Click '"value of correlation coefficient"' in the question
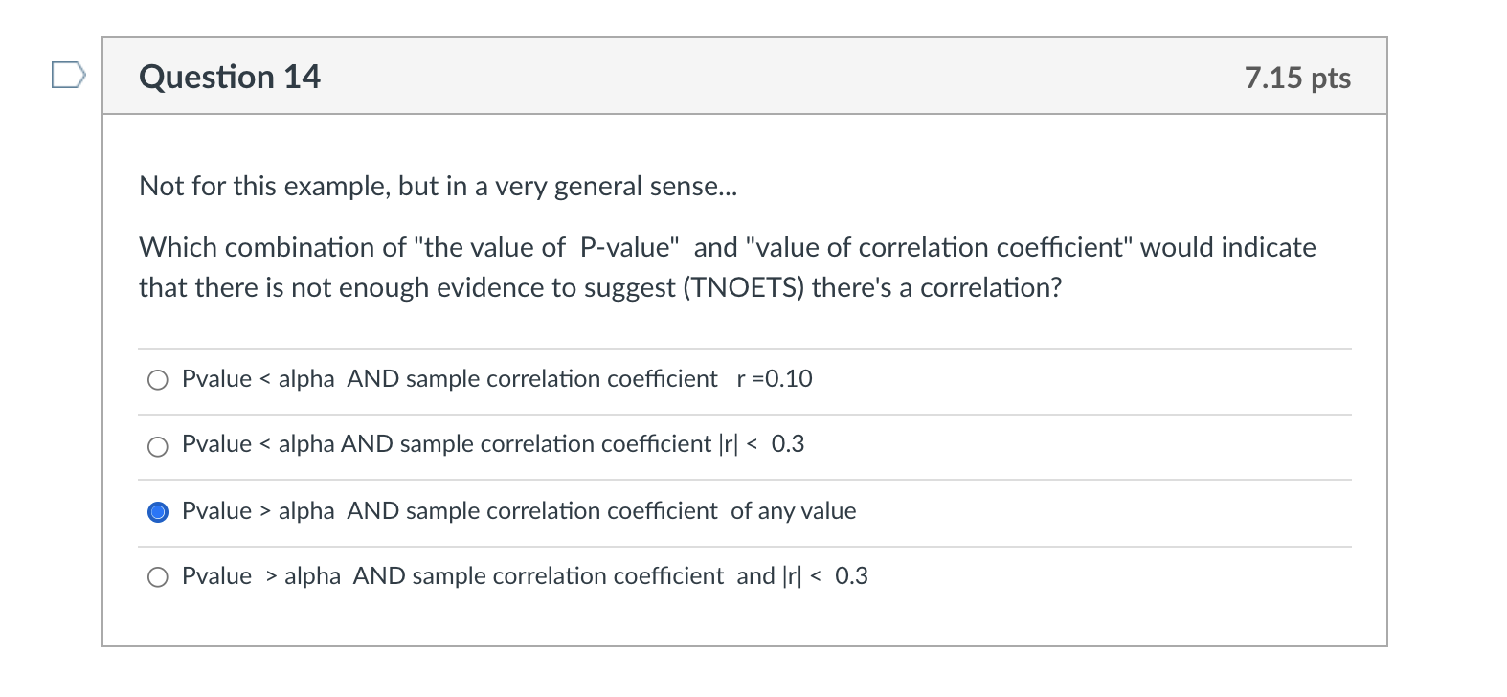1507x697 pixels. click(938, 248)
